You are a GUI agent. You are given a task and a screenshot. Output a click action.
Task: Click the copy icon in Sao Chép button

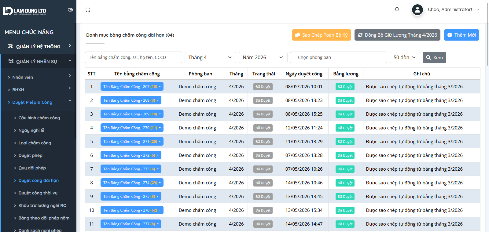click(x=297, y=35)
